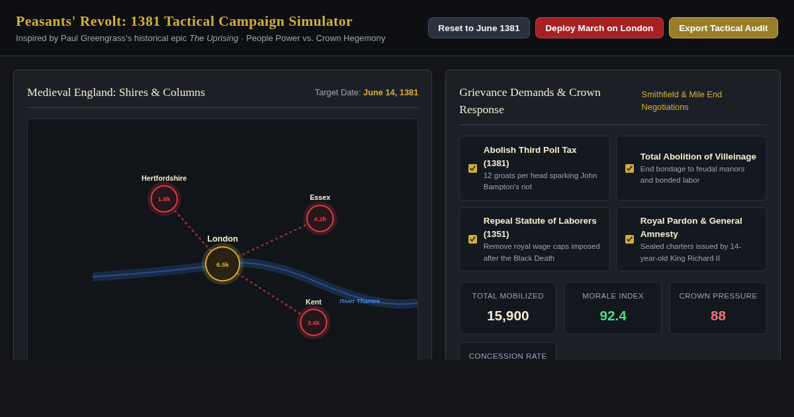Click the Paul Greengrass subtitle text

(200, 38)
